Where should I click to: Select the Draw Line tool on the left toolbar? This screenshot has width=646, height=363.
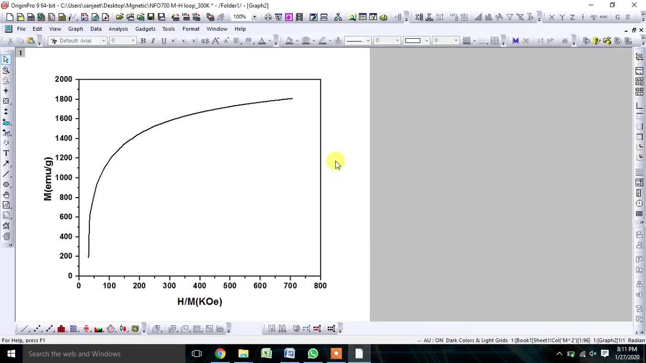tap(7, 174)
